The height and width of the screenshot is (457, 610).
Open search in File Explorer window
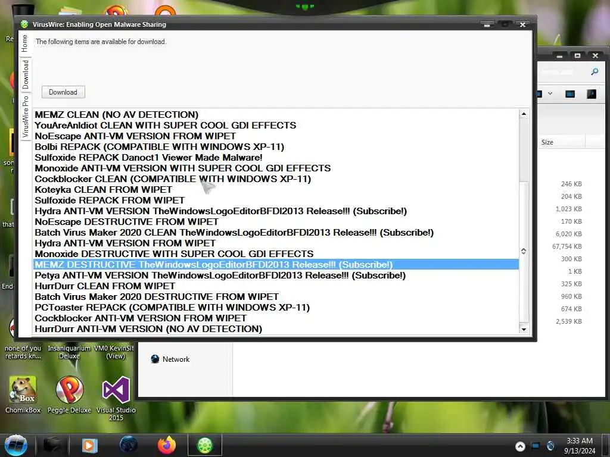[595, 71]
